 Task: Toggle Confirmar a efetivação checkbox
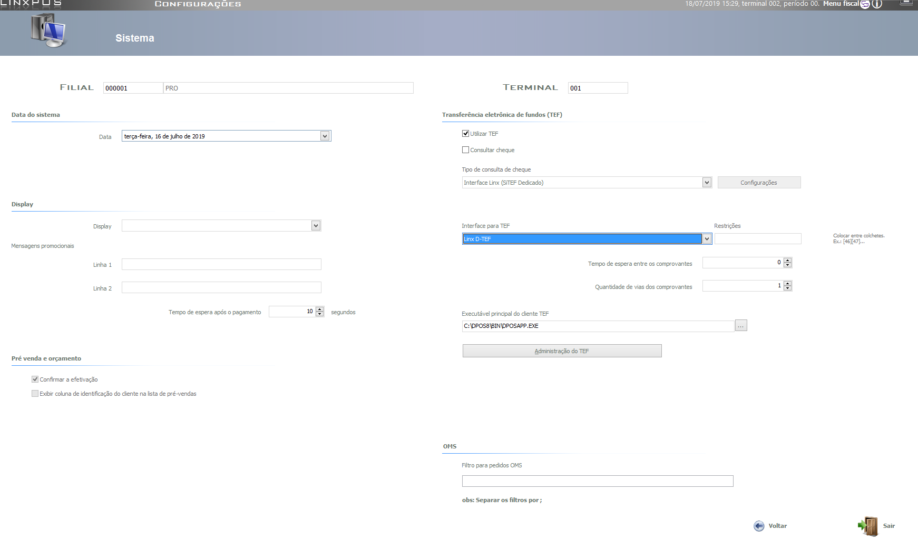(35, 379)
